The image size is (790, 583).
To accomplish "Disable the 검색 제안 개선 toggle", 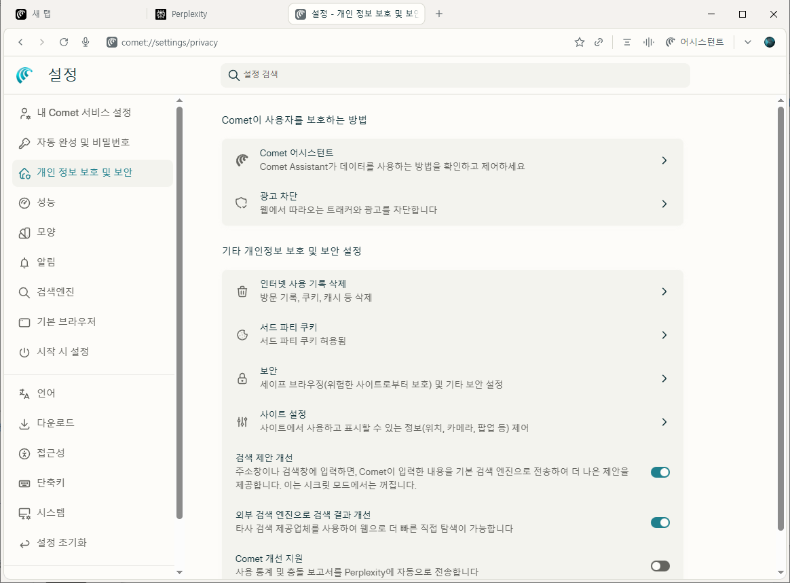I will pyautogui.click(x=659, y=472).
